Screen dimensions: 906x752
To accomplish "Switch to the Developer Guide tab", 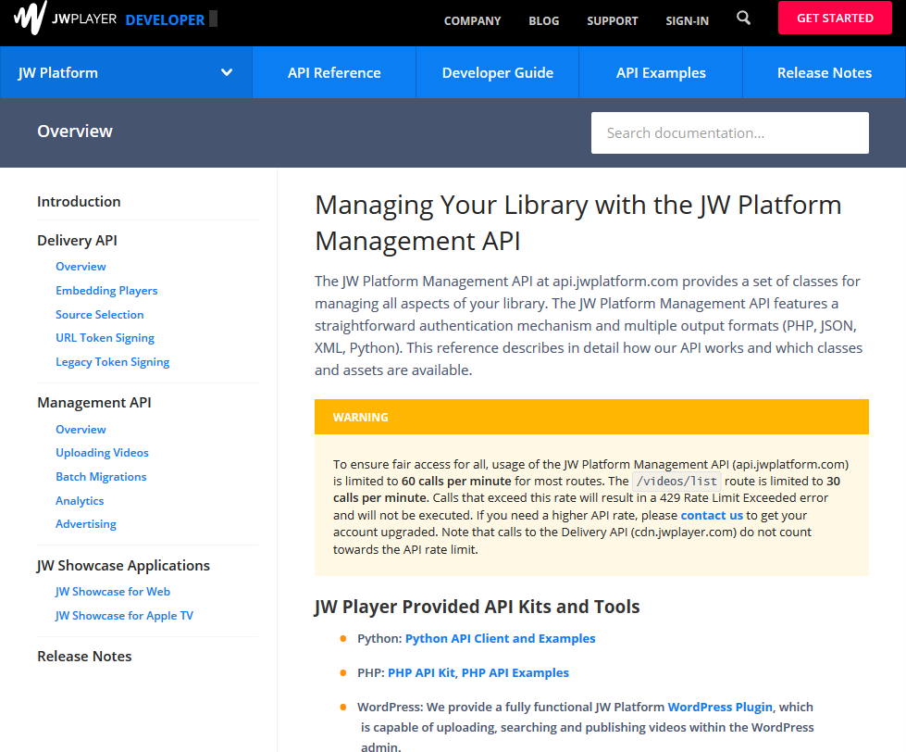I will [x=498, y=73].
